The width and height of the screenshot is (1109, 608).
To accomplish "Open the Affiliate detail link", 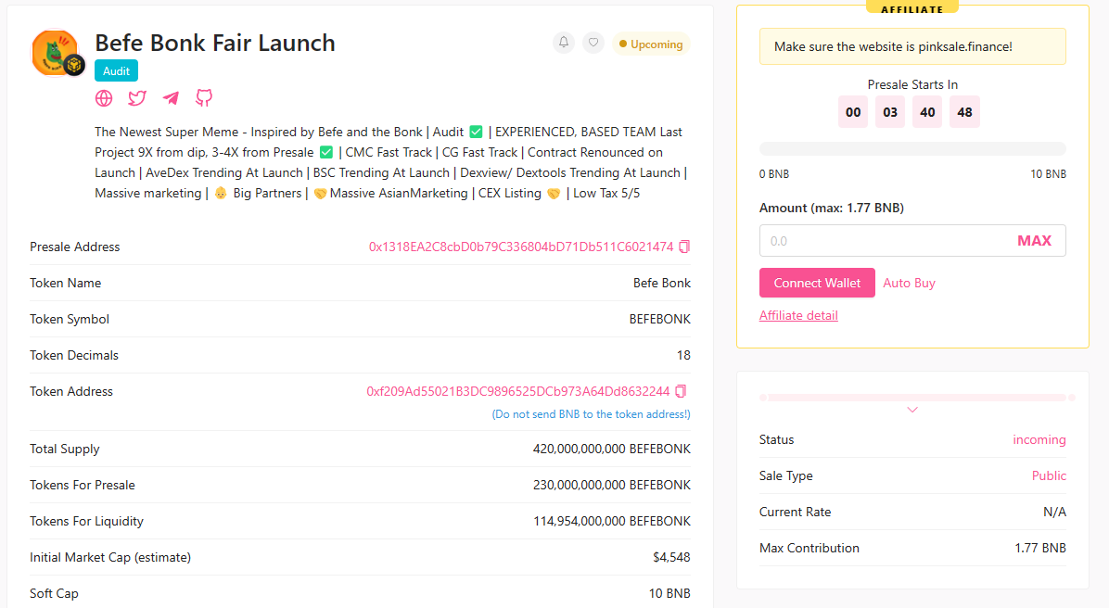I will (798, 315).
